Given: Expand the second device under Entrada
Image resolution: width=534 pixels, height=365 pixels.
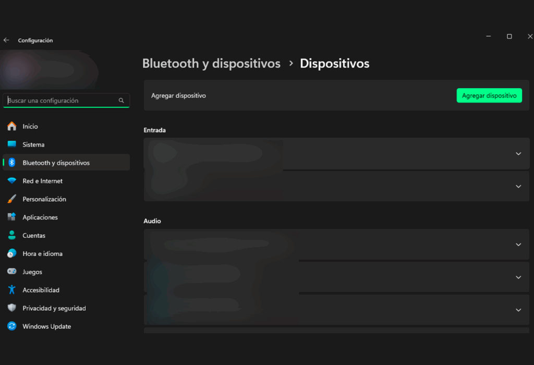Looking at the screenshot, I should [x=518, y=186].
